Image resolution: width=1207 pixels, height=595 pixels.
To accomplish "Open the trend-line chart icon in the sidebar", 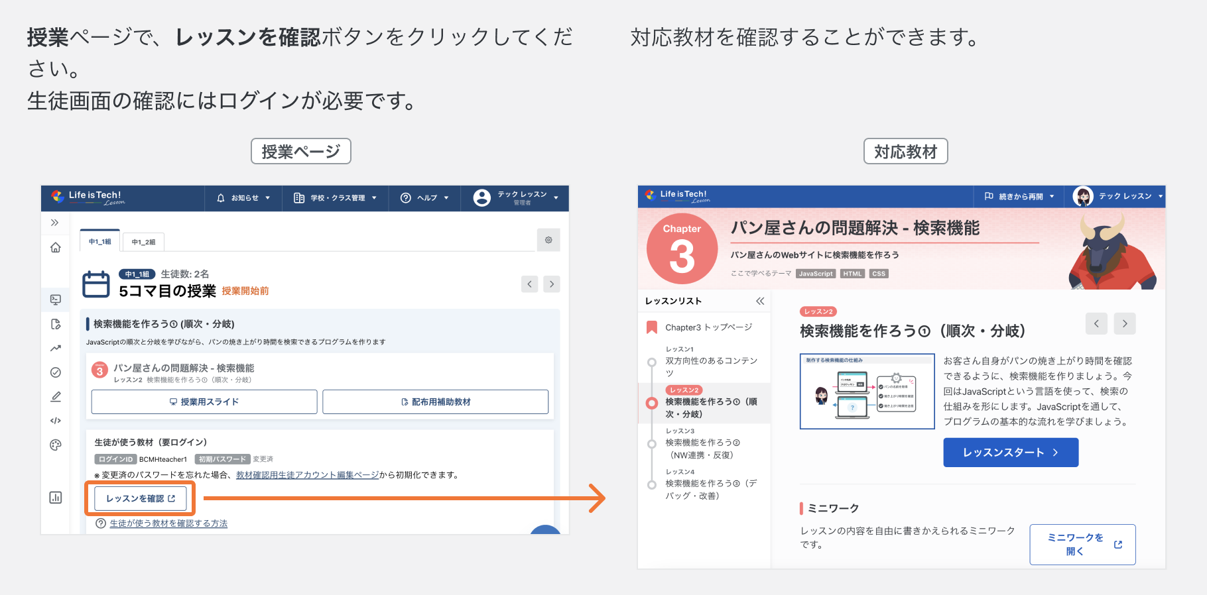I will [x=56, y=348].
